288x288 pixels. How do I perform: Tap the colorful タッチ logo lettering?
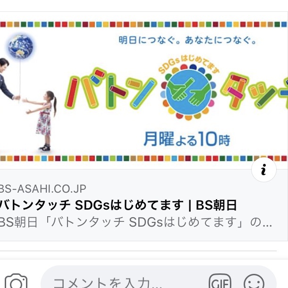[x=254, y=90]
